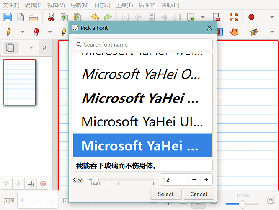Click the Undo arrow icon
The width and height of the screenshot is (279, 210).
pos(95,17)
